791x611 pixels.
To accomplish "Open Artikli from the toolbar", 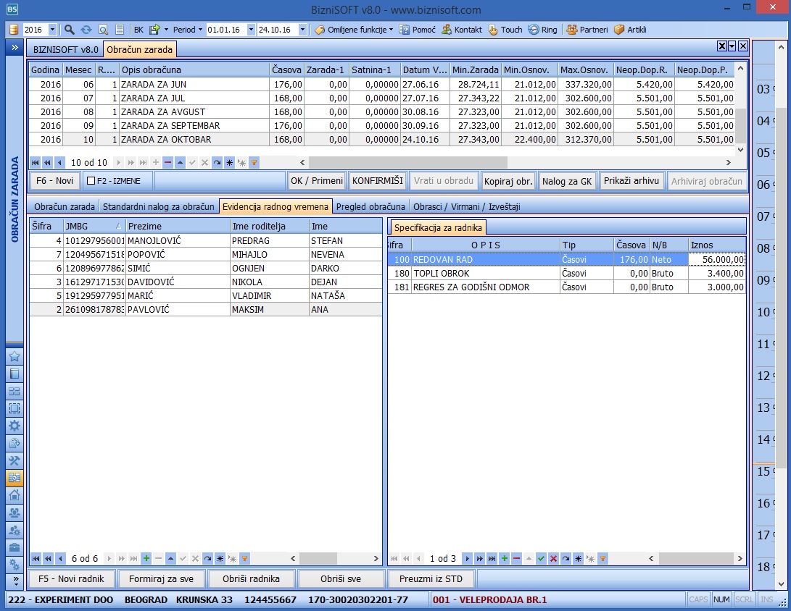I will (630, 30).
